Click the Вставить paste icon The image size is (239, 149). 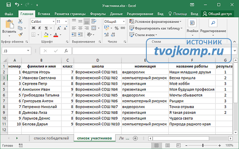pyautogui.click(x=9, y=24)
